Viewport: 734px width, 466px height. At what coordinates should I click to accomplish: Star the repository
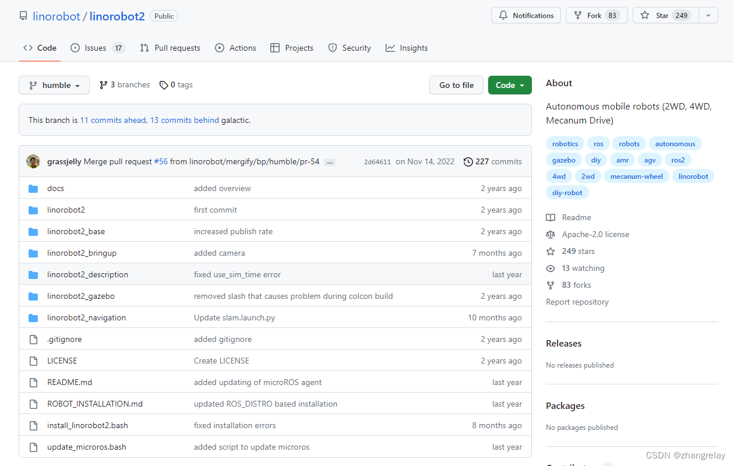pyautogui.click(x=666, y=16)
